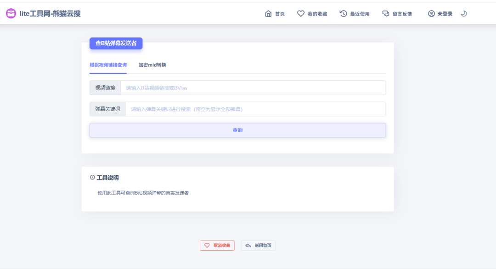
Task: Toggle dark mode with the moon icon
Action: 464,14
